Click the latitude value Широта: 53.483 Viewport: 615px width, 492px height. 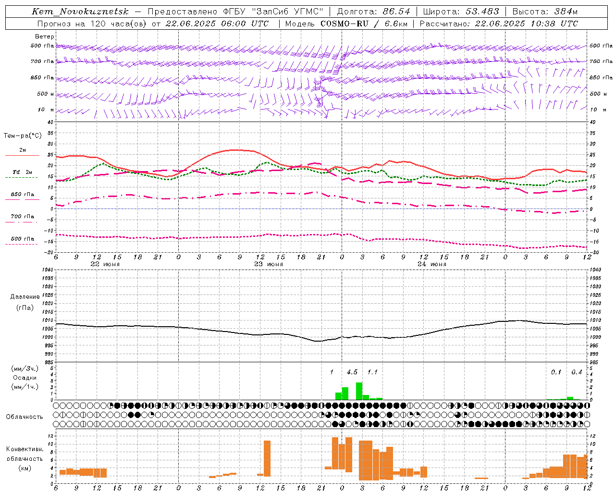(x=461, y=12)
